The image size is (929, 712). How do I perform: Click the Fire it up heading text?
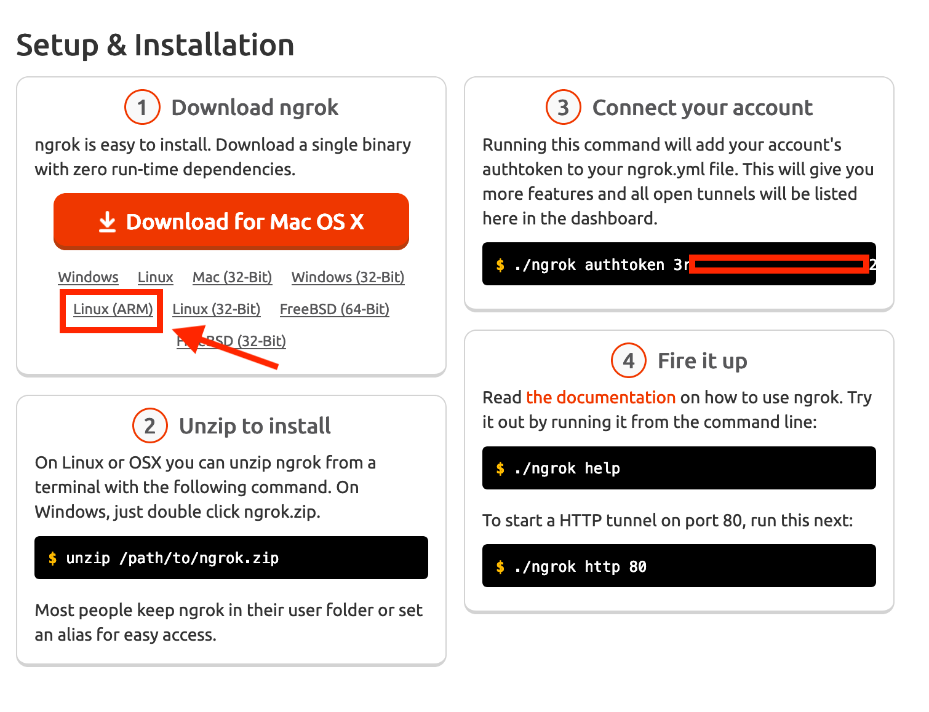(702, 361)
